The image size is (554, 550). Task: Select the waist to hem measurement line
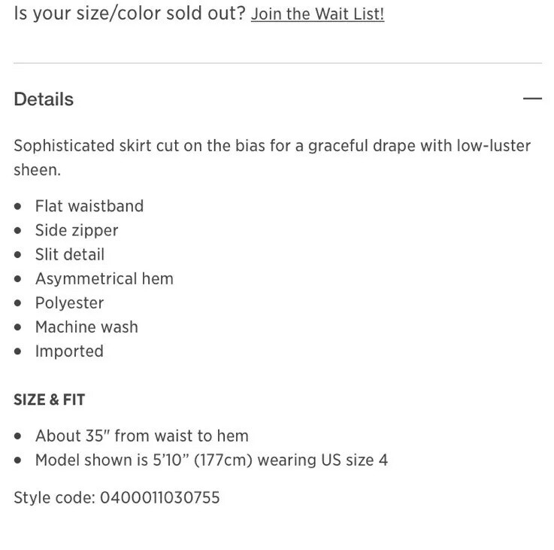(x=142, y=436)
